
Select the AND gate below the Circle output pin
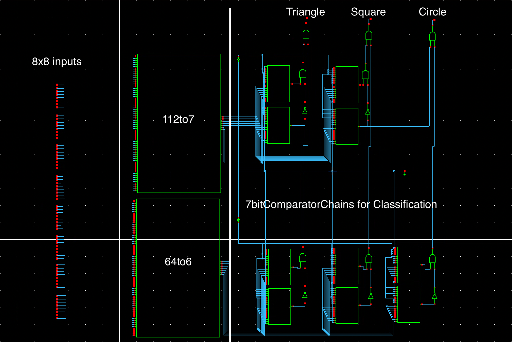coord(432,36)
